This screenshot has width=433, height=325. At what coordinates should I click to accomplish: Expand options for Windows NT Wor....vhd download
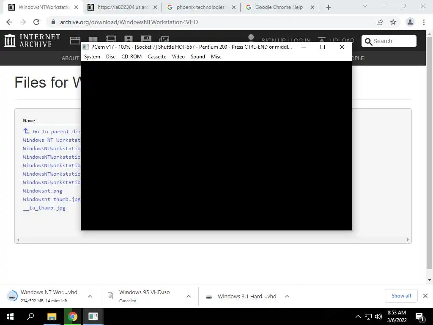pos(90,296)
